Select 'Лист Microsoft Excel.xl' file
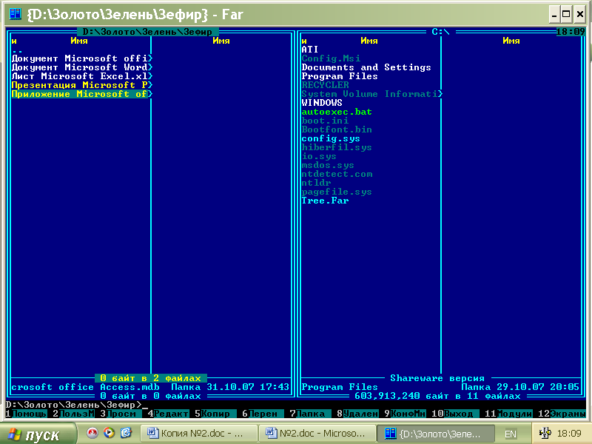The image size is (592, 444). pyautogui.click(x=81, y=76)
